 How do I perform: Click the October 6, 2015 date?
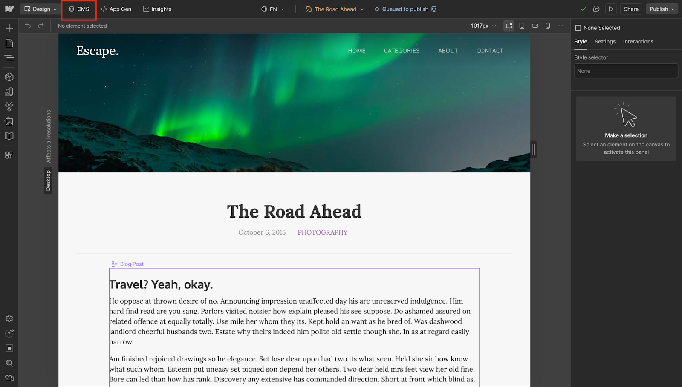pyautogui.click(x=262, y=232)
